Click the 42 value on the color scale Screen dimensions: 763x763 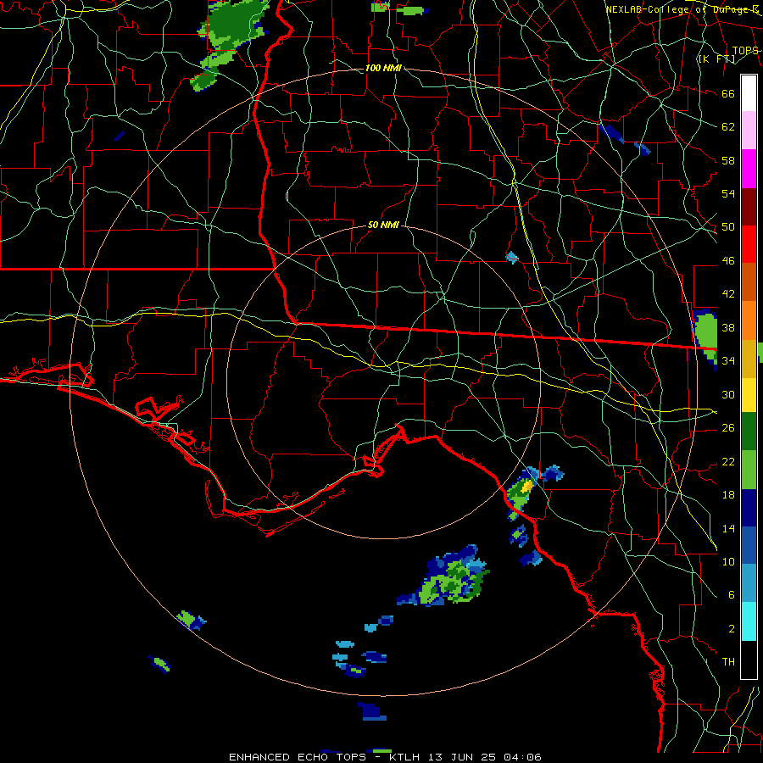point(728,294)
